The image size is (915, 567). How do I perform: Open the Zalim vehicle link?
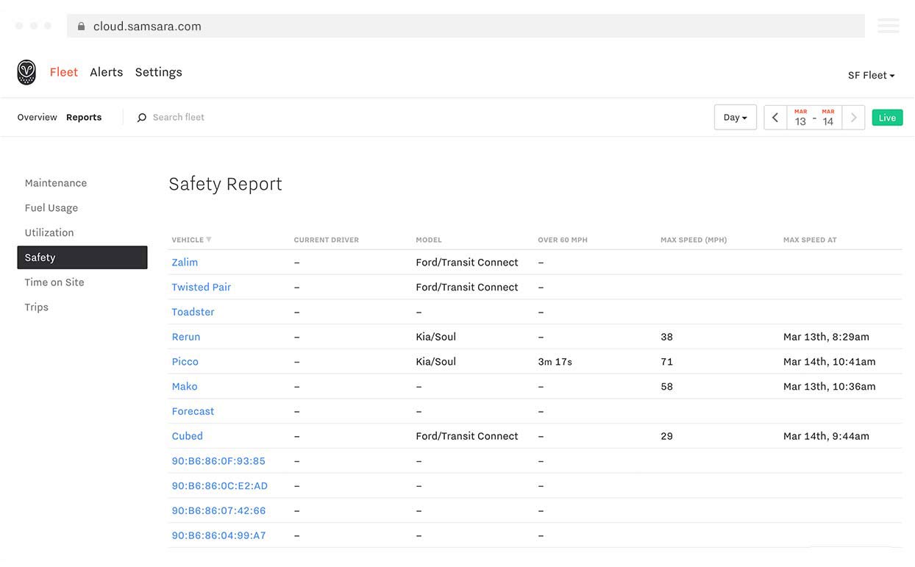click(185, 263)
